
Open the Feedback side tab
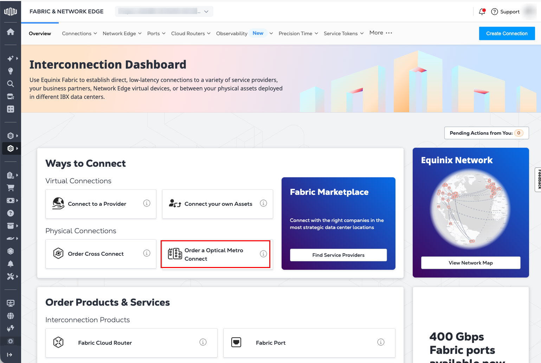coord(538,179)
